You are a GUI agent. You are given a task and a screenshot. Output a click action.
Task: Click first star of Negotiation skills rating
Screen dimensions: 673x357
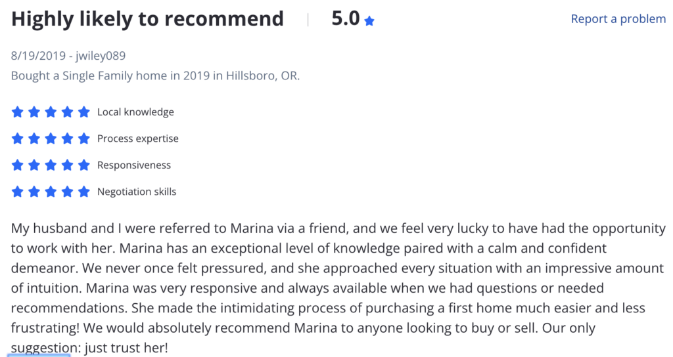(17, 192)
